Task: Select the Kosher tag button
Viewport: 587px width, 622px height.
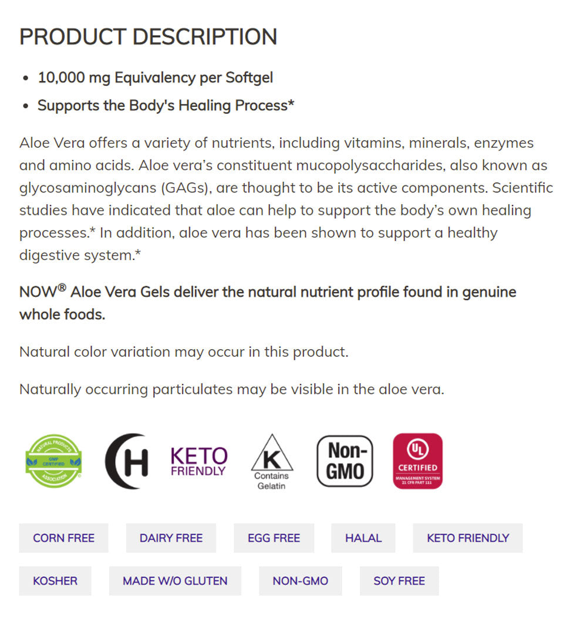Action: (55, 581)
